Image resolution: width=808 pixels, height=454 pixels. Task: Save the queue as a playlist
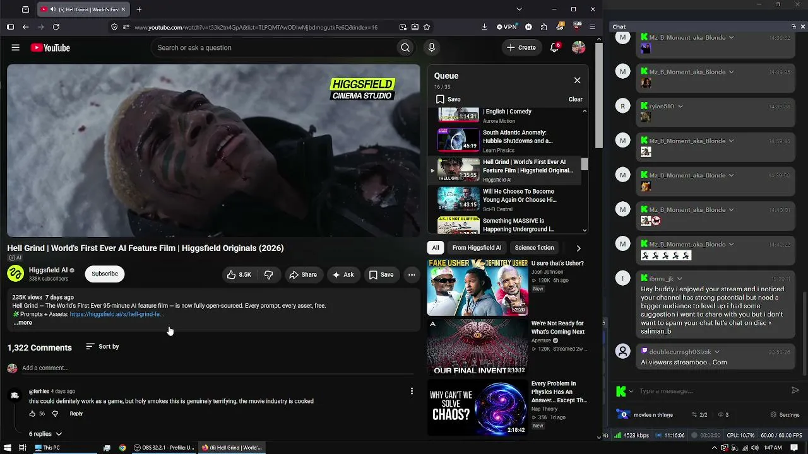coord(448,99)
